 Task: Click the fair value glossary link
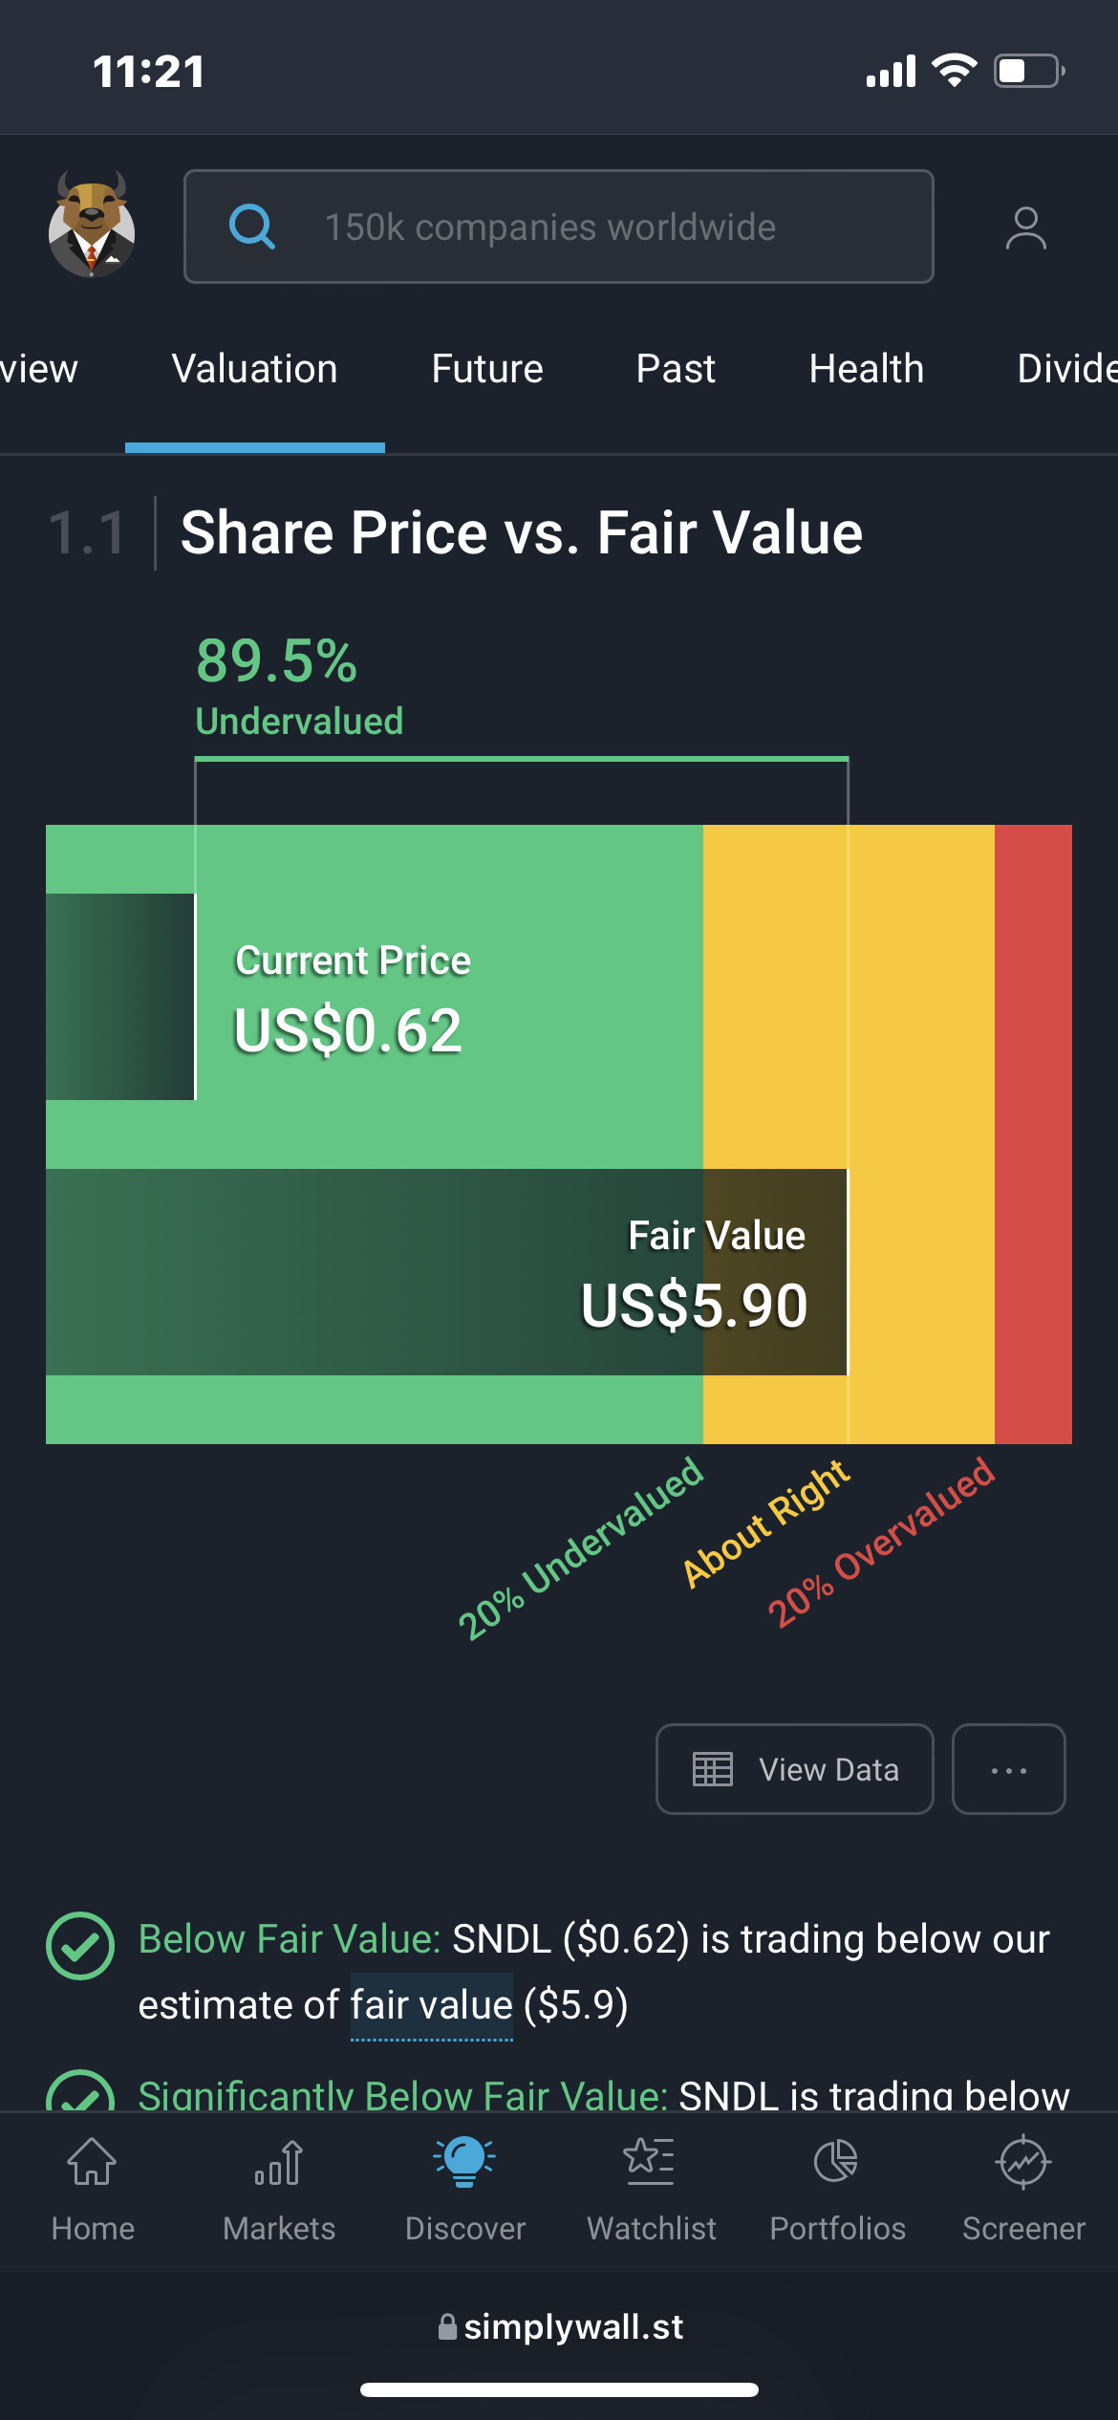(x=432, y=2004)
